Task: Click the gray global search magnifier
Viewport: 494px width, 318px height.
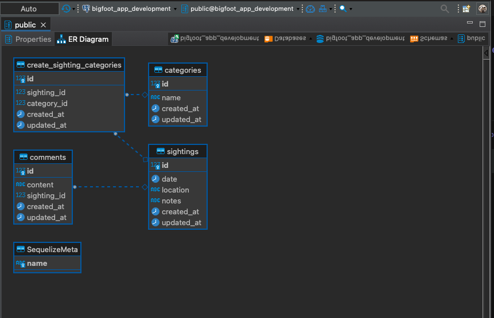Action: pyautogui.click(x=445, y=9)
